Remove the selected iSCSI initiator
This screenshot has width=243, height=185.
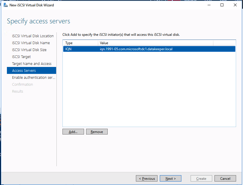pos(97,132)
